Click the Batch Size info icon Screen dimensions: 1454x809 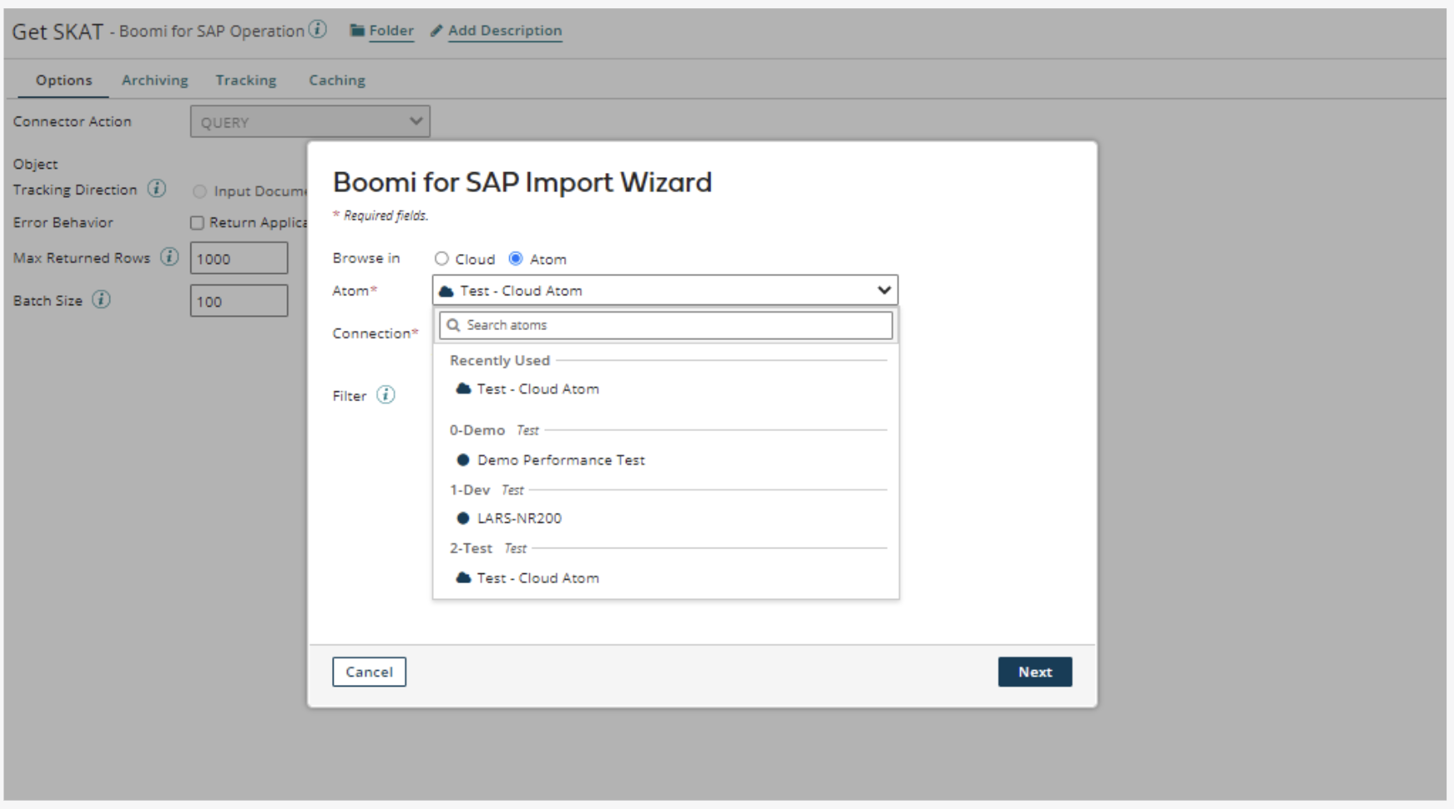tap(101, 299)
